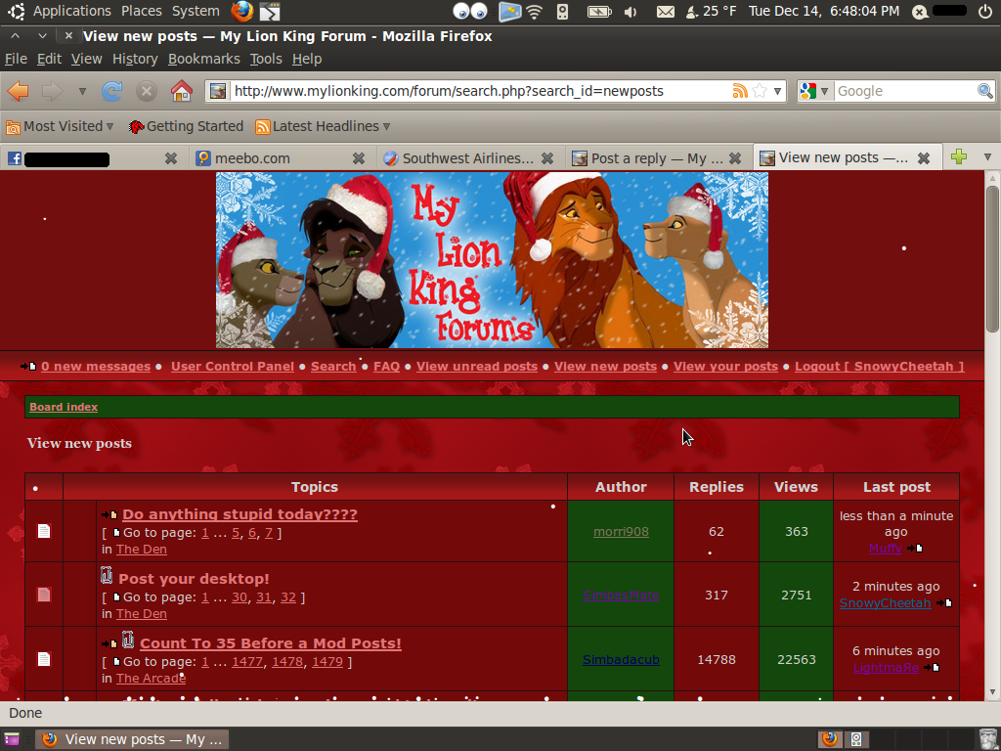1001x751 pixels.
Task: Open a new tab with plus icon
Action: tap(959, 156)
